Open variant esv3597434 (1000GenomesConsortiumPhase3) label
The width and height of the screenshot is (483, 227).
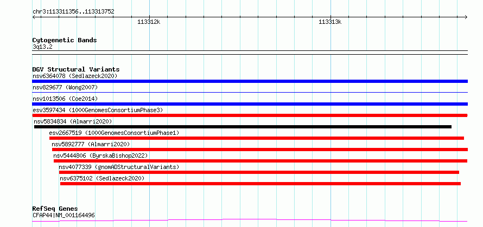(x=98, y=110)
